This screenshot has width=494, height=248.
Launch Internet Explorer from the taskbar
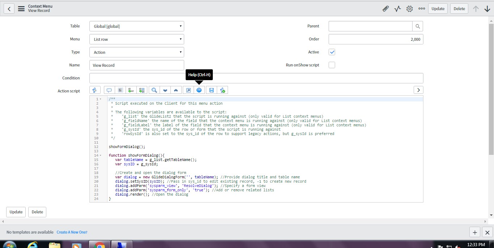click(32, 245)
